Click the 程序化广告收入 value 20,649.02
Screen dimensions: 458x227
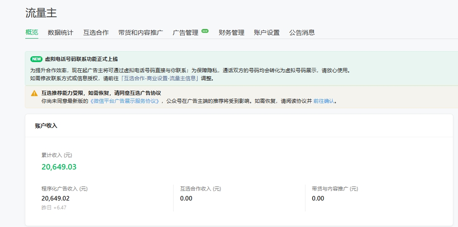click(56, 198)
